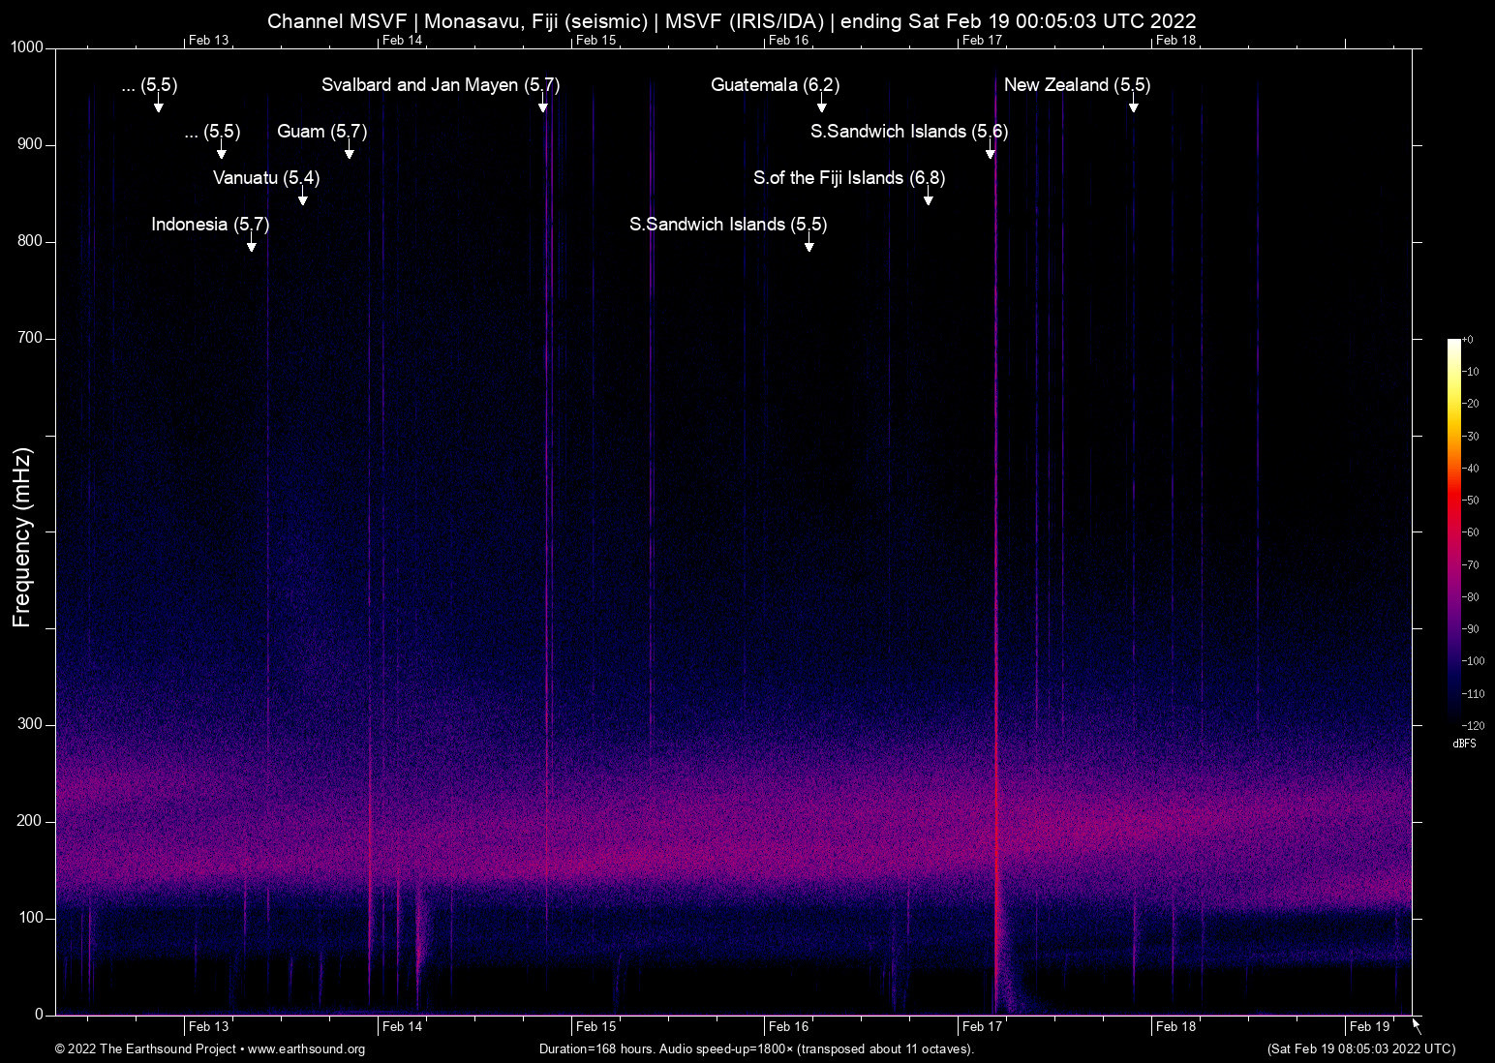The height and width of the screenshot is (1063, 1495).
Task: Select the -50 color scale value
Action: click(x=1471, y=501)
